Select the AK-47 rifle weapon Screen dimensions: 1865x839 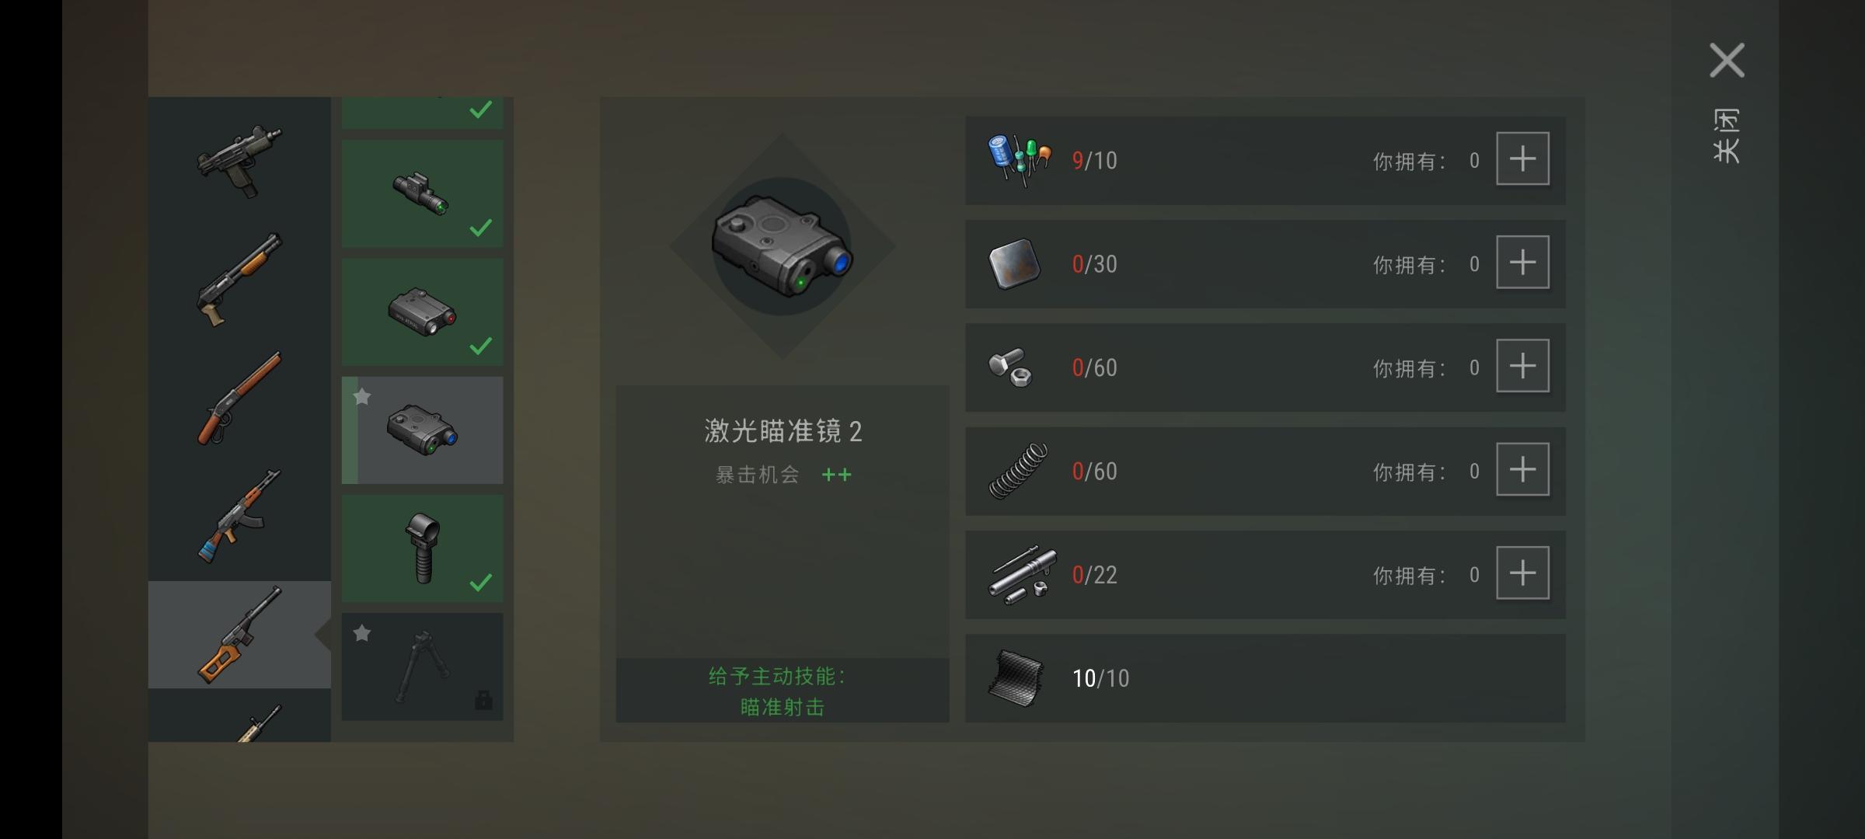239,517
